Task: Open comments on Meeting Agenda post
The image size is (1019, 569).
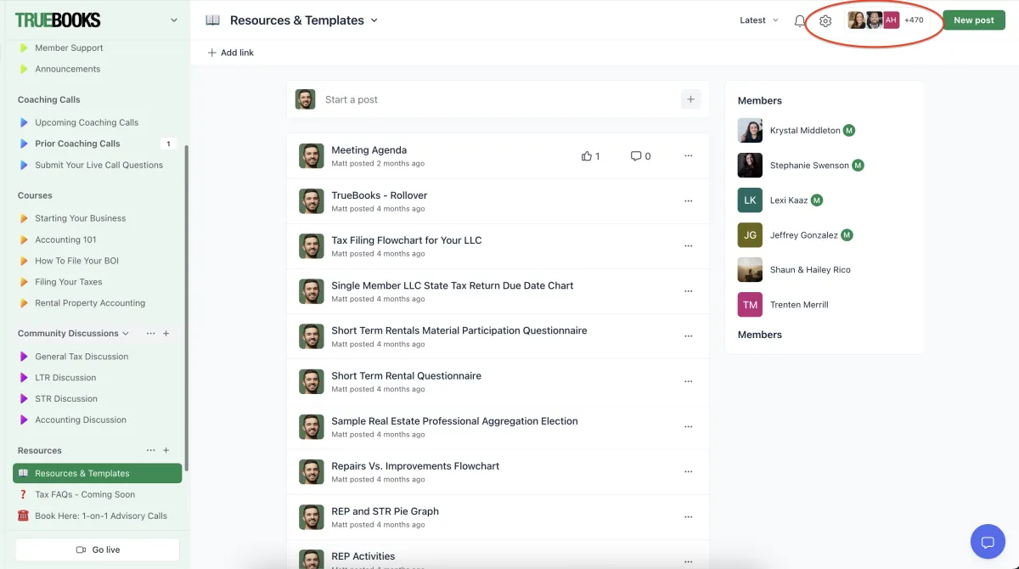Action: pos(641,156)
